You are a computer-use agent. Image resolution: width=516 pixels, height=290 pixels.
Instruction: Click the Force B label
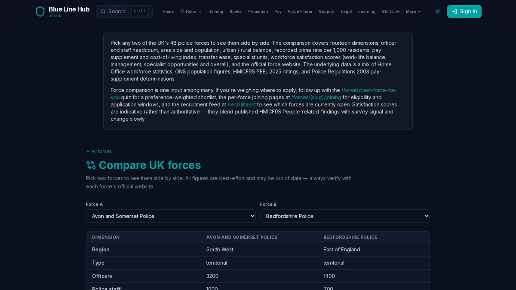pyautogui.click(x=268, y=205)
